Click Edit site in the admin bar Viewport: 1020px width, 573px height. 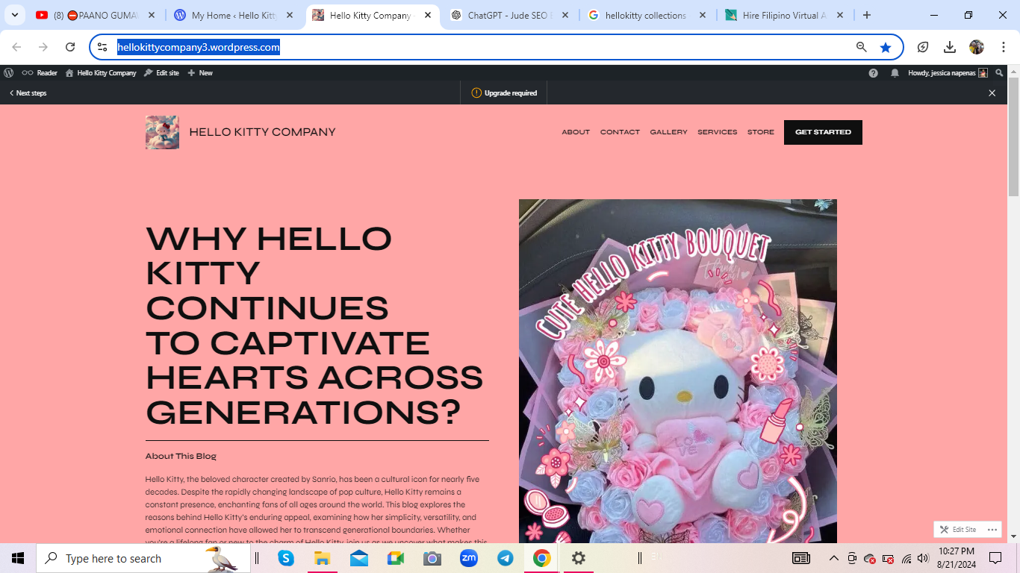[161, 73]
